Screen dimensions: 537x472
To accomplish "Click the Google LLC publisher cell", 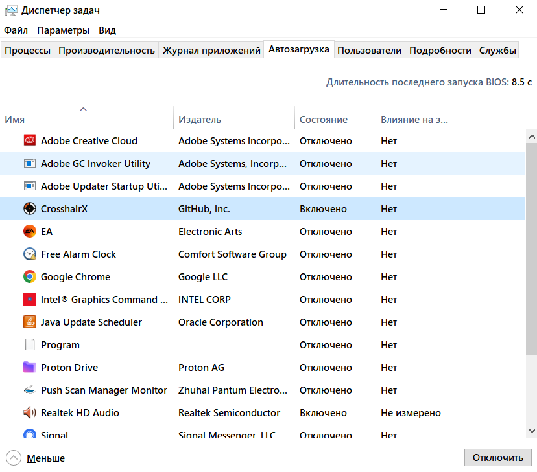I will click(203, 277).
